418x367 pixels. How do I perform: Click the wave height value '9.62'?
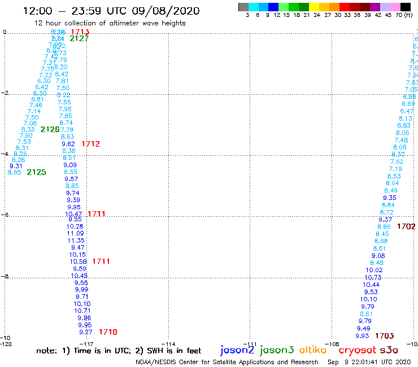pos(68,144)
